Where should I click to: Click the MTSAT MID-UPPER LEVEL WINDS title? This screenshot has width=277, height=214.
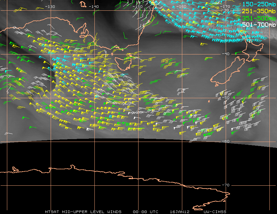tap(83, 211)
